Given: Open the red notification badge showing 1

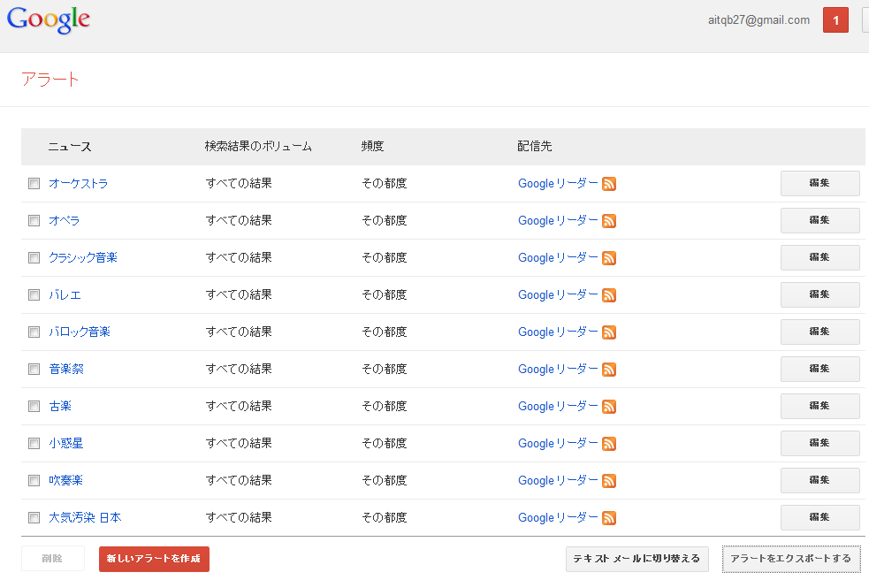Looking at the screenshot, I should point(835,20).
